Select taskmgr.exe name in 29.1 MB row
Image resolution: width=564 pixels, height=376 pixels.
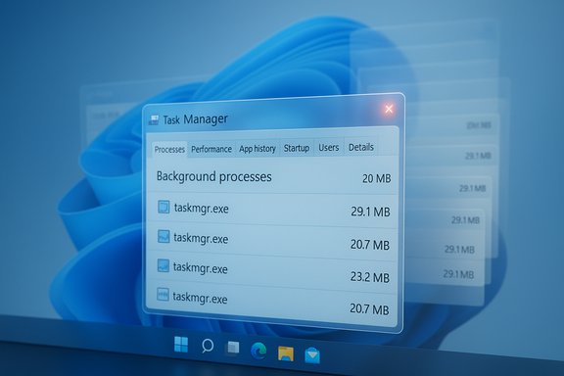pyautogui.click(x=202, y=209)
